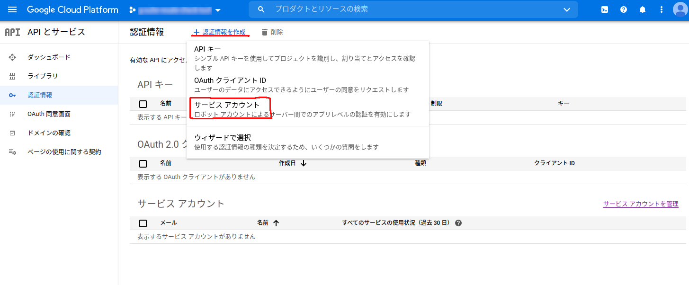This screenshot has height=285, width=689.
Task: Sort service accounts by 名前 arrow
Action: click(276, 223)
